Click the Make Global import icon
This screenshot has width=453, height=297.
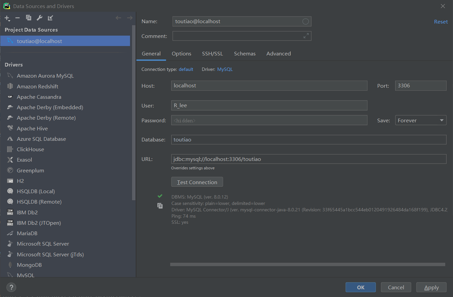[50, 18]
